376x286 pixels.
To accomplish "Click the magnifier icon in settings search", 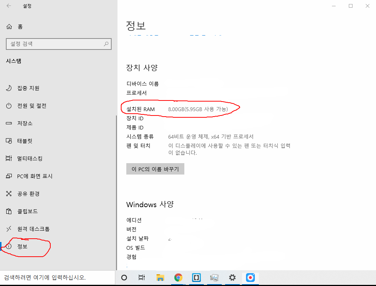I will pyautogui.click(x=106, y=44).
